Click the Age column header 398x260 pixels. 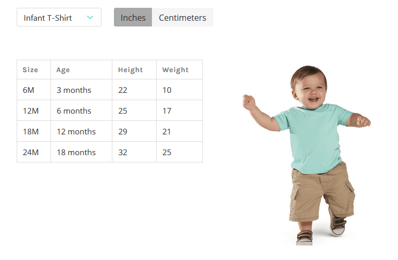[x=63, y=70]
